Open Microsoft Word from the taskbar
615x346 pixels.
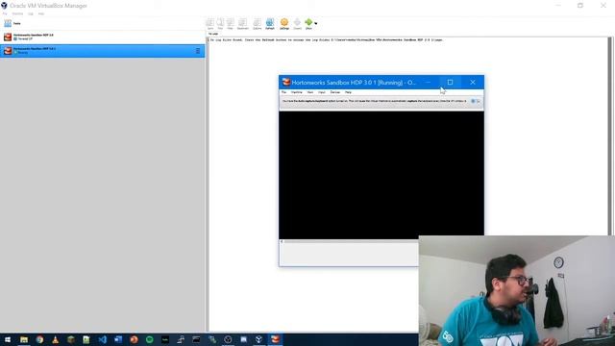pyautogui.click(x=118, y=339)
